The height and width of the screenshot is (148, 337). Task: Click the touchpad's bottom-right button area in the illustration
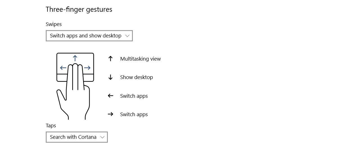[88, 78]
